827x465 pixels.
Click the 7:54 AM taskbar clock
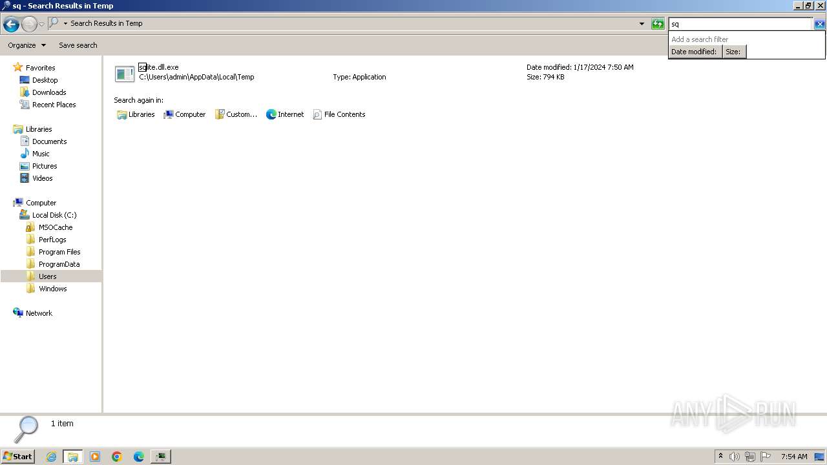[x=794, y=457]
